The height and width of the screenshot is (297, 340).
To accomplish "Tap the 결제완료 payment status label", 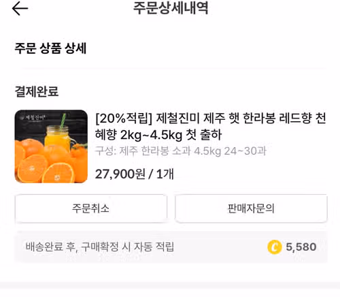I will (37, 91).
